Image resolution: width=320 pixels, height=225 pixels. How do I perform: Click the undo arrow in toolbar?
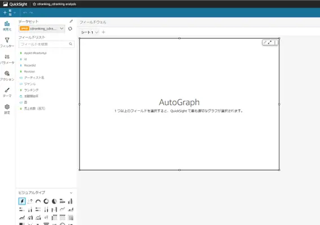coord(25,12)
